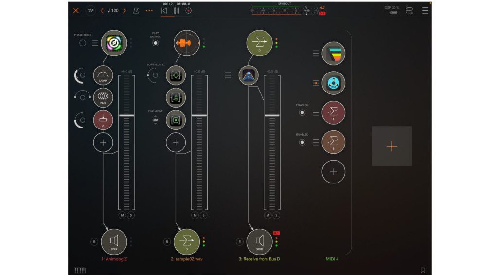Open the MIDI routing matrix icon
The height and width of the screenshot is (275, 498).
pyautogui.click(x=409, y=10)
